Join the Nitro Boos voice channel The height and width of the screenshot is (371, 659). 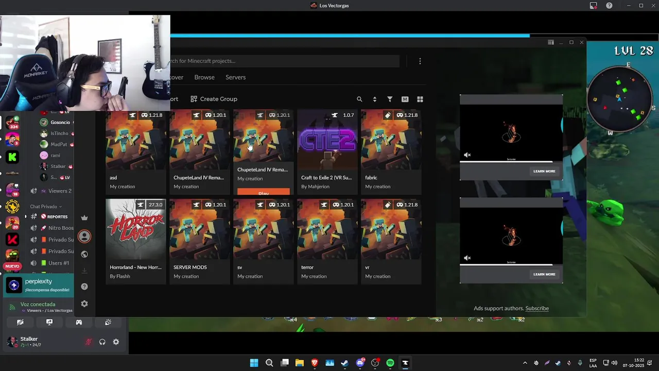point(53,228)
